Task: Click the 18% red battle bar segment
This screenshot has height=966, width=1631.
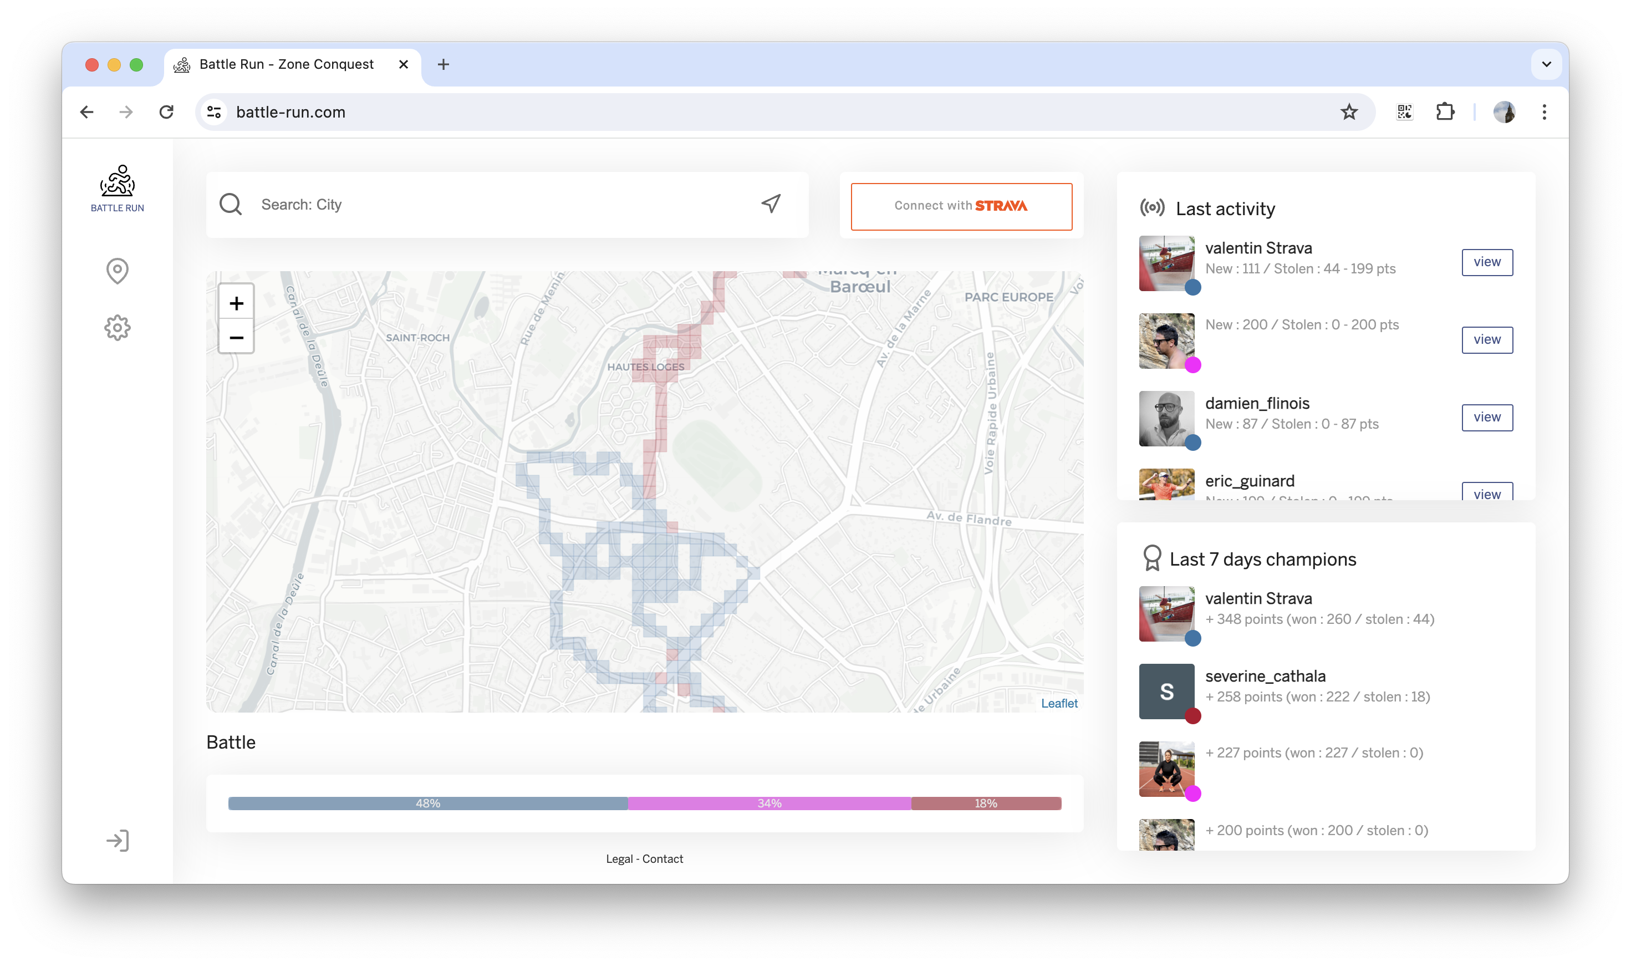Action: (986, 804)
